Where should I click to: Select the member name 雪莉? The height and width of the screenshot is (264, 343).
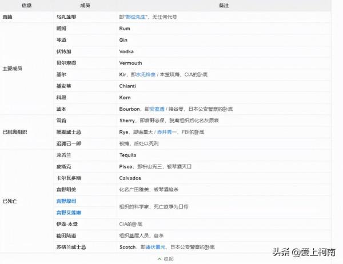(x=61, y=121)
